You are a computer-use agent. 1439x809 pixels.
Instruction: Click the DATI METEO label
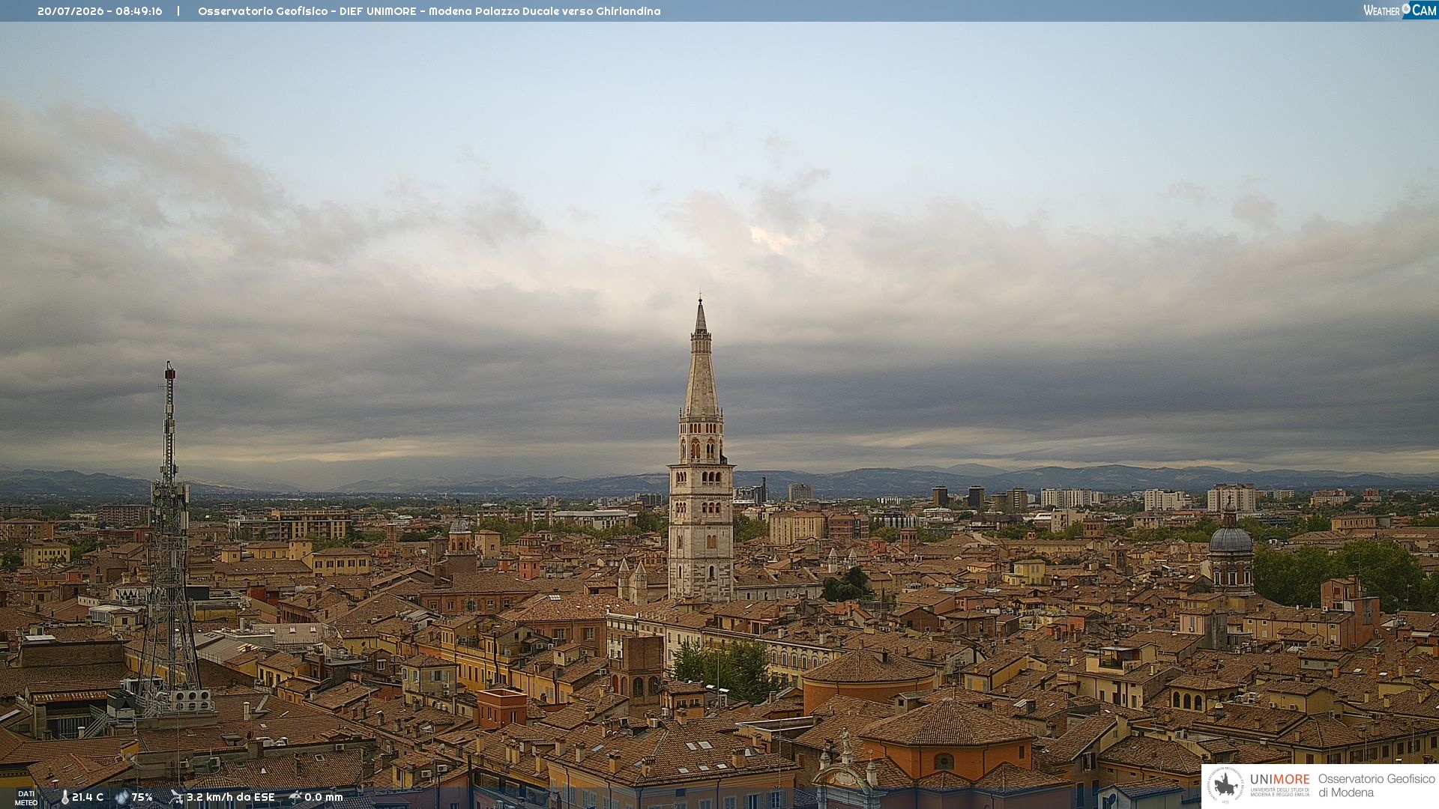[26, 799]
